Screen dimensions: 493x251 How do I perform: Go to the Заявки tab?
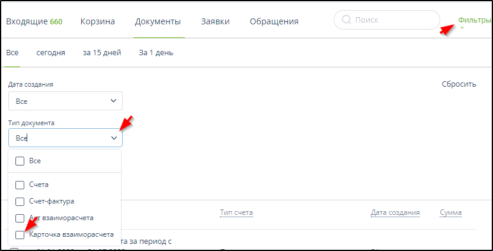click(215, 22)
